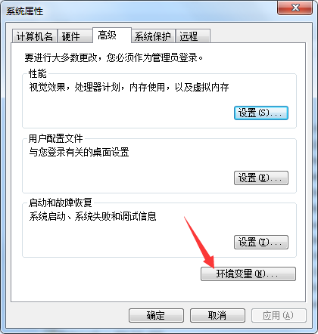Click the 系统属性 title bar text

[x=25, y=11]
